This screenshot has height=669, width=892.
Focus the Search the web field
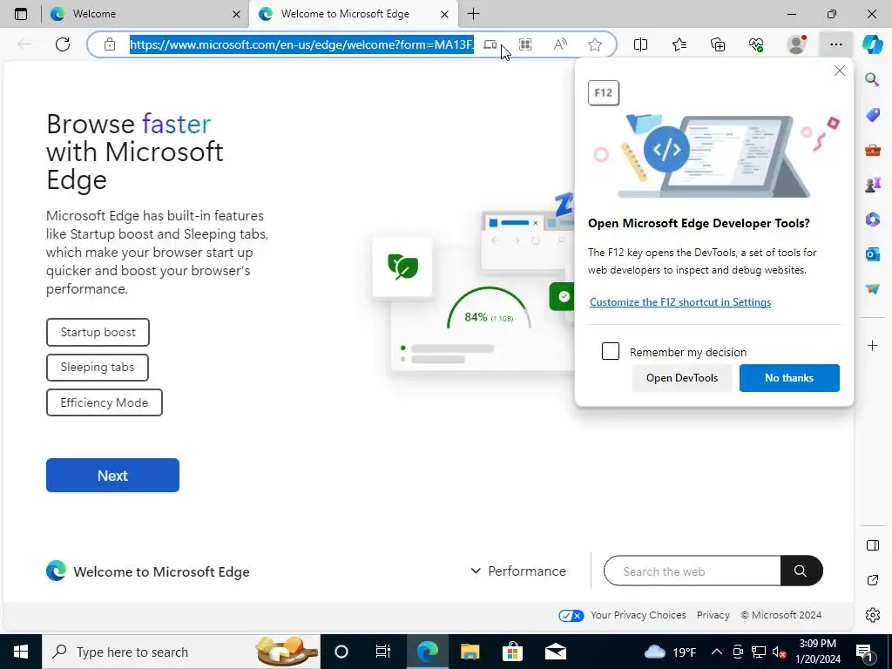pos(692,571)
